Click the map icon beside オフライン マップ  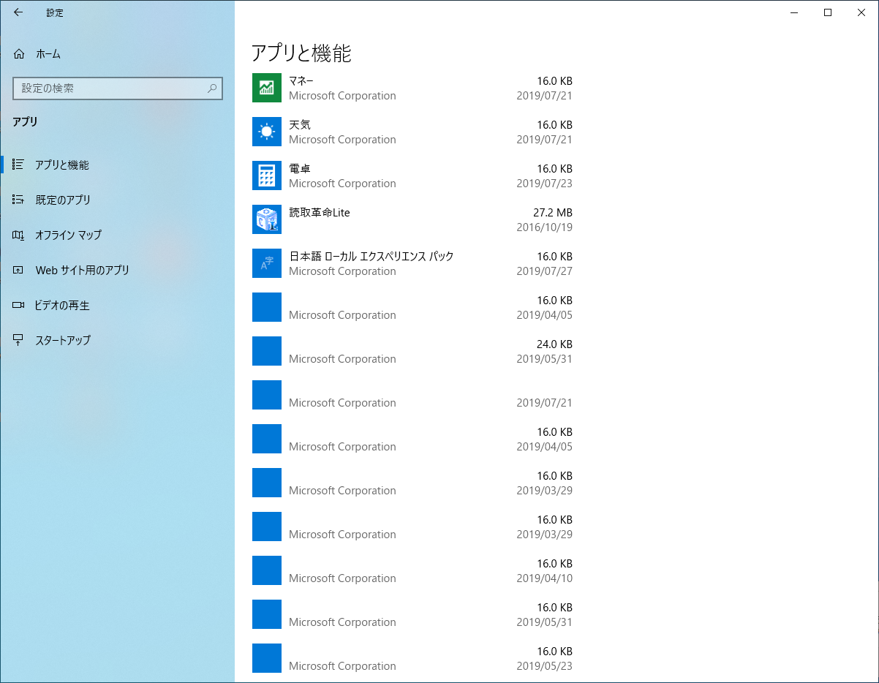pyautogui.click(x=19, y=235)
